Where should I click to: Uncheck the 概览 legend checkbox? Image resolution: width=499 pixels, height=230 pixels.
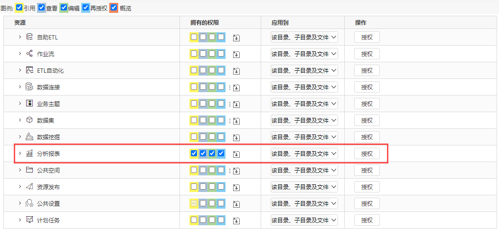click(x=114, y=8)
